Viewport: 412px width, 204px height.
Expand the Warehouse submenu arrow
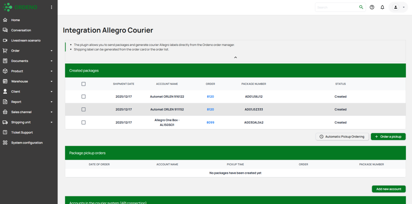(51, 82)
